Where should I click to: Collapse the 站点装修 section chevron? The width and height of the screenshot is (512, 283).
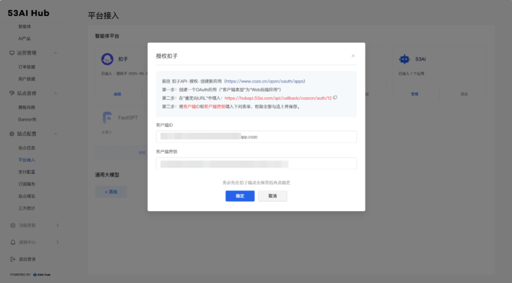coord(55,93)
